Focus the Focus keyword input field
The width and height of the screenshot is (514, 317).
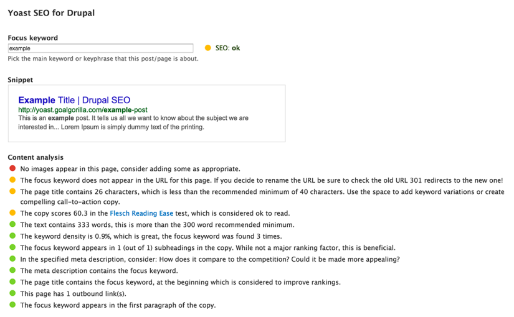click(100, 48)
